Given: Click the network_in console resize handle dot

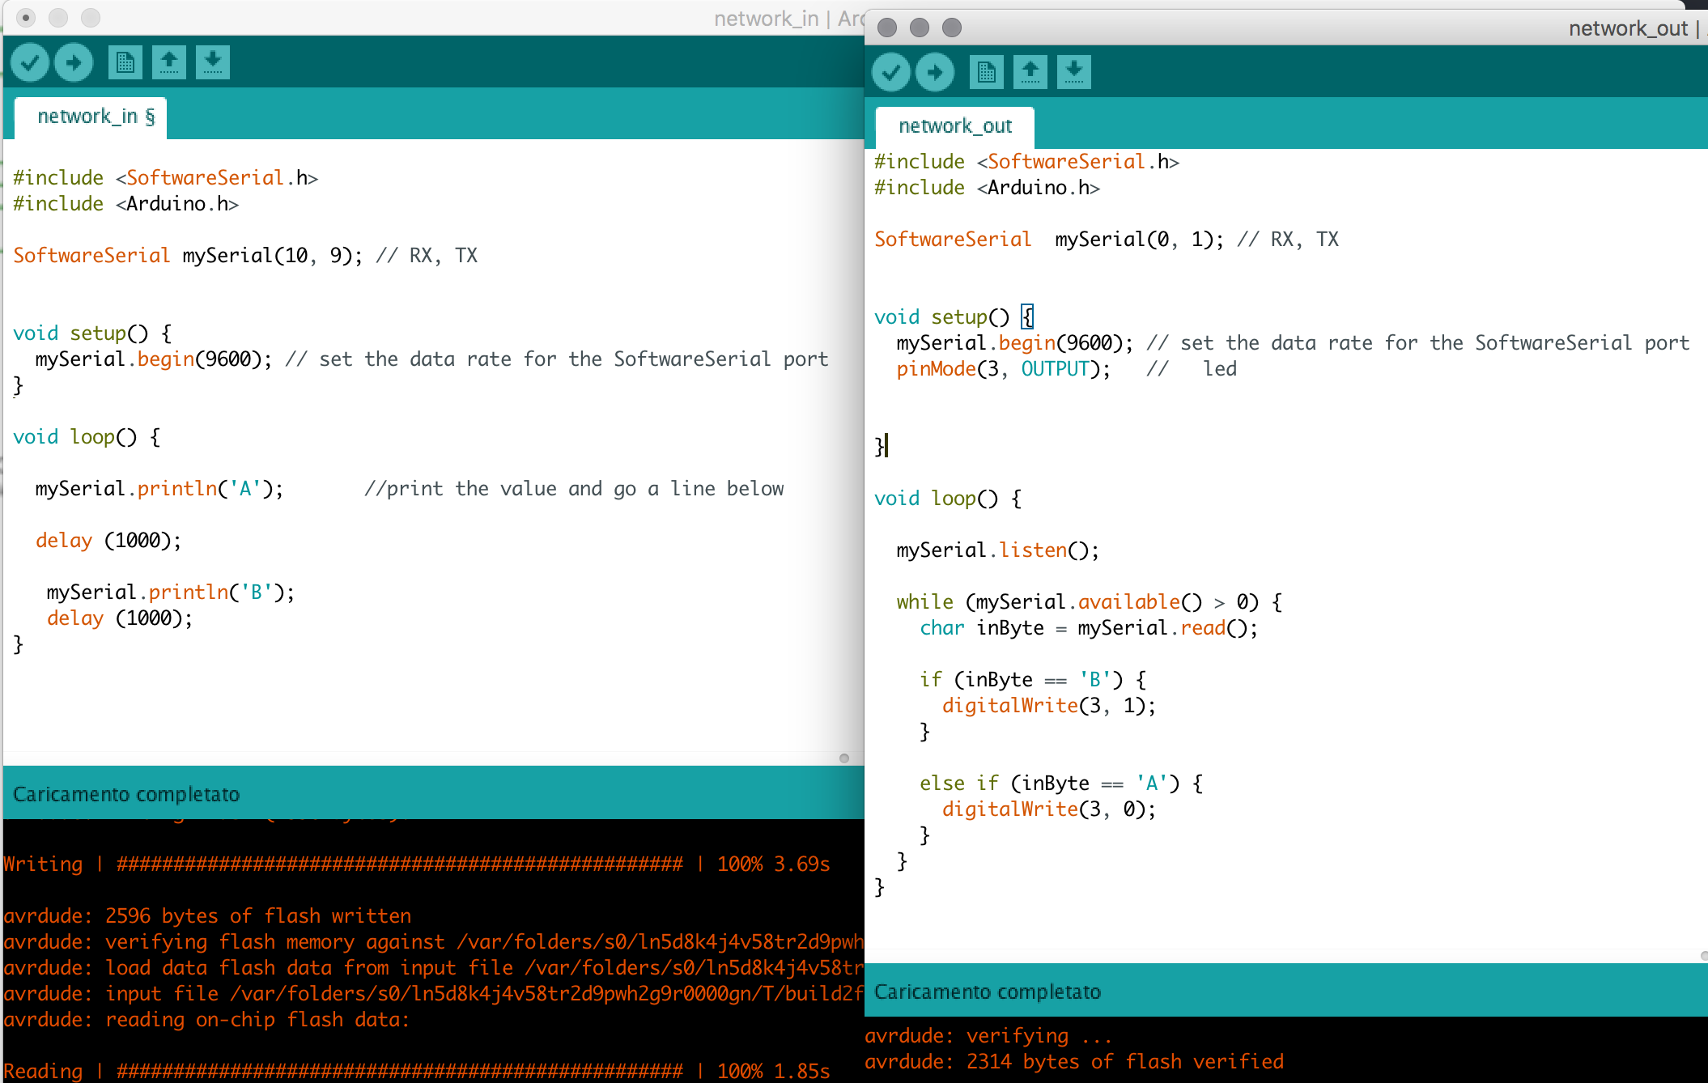Looking at the screenshot, I should (844, 758).
